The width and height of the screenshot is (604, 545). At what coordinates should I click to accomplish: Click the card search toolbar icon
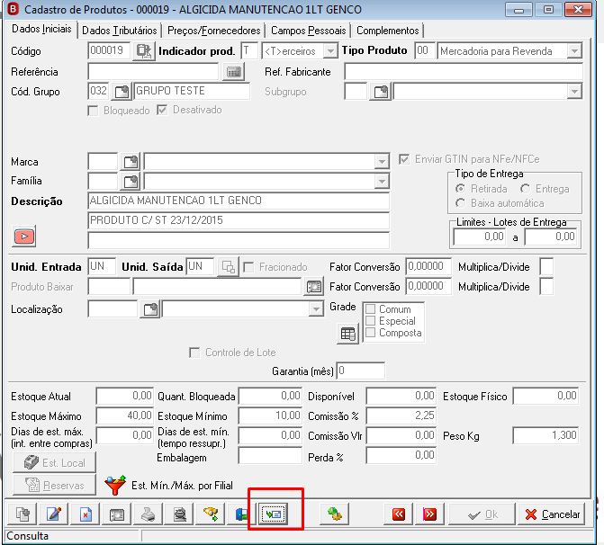(x=117, y=514)
